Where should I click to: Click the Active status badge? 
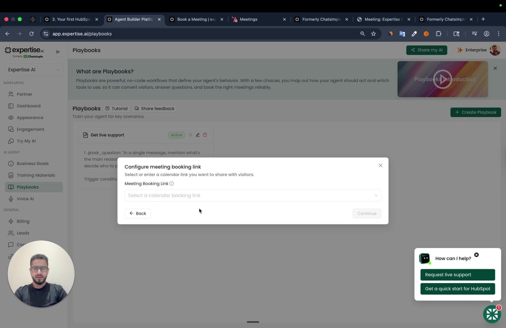point(176,135)
